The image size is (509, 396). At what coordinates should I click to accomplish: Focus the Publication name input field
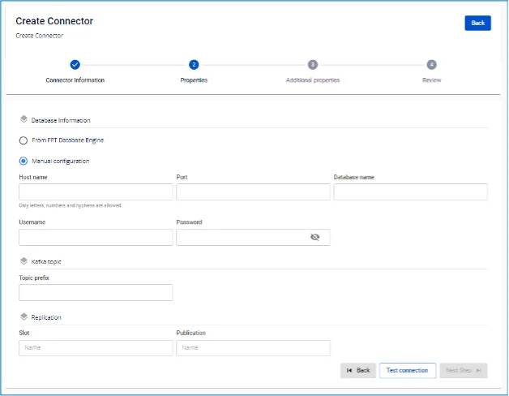tap(253, 348)
